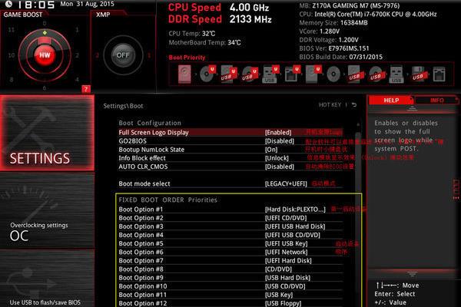This screenshot has width=461, height=307.
Task: Select the UEFI hard disk icon with U badge
Action: (313, 74)
